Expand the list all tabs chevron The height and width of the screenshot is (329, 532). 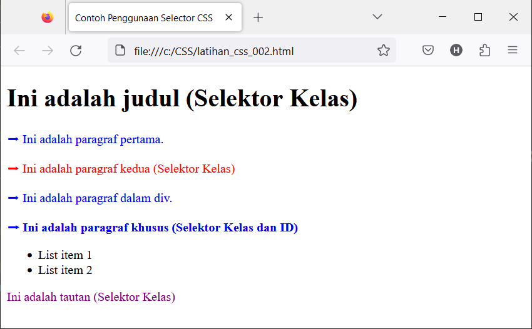pos(377,17)
